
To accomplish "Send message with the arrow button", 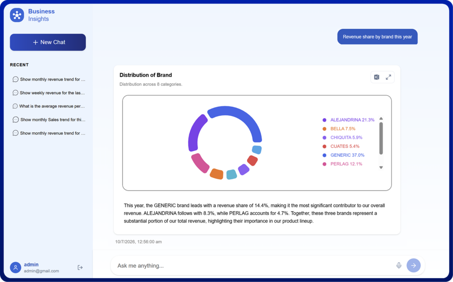I will coord(414,265).
